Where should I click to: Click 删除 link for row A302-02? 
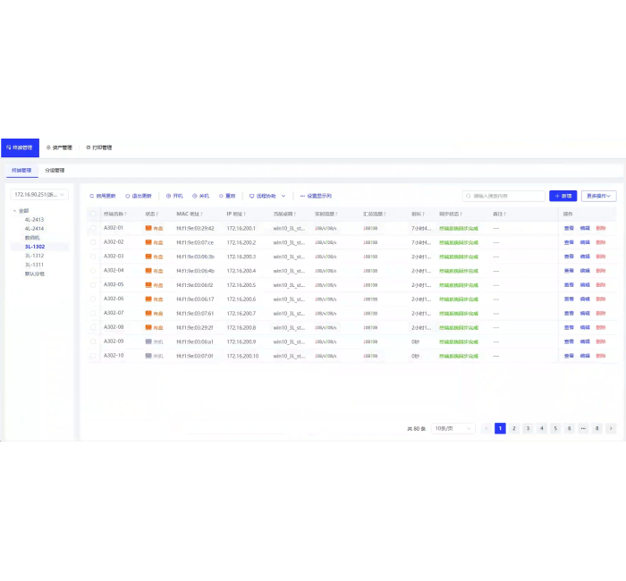(600, 242)
